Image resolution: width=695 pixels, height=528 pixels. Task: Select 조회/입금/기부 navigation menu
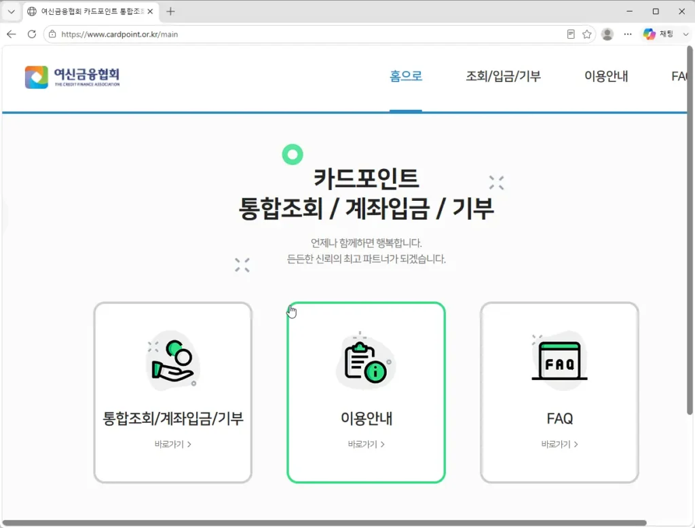click(x=503, y=76)
